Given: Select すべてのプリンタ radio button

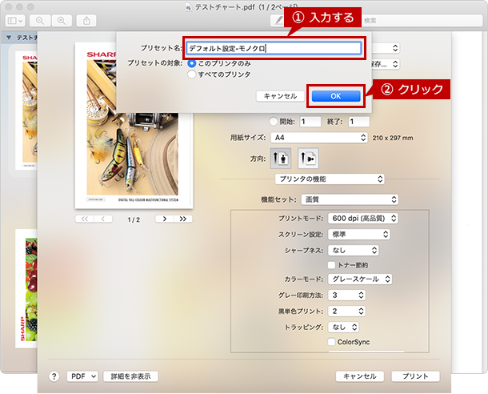Looking at the screenshot, I should 192,74.
